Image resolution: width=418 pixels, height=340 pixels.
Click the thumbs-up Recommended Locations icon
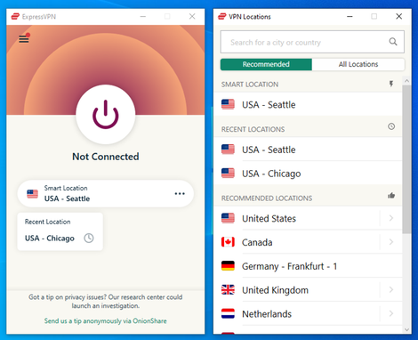tap(391, 196)
